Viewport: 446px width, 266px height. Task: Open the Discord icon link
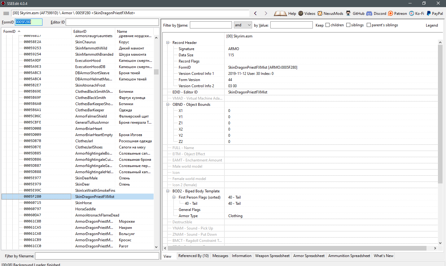369,13
